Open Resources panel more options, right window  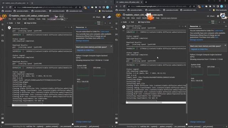click(x=226, y=26)
